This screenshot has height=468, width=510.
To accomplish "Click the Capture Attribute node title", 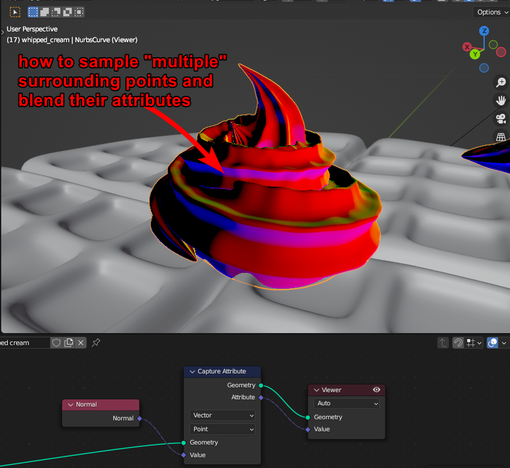I will click(222, 372).
